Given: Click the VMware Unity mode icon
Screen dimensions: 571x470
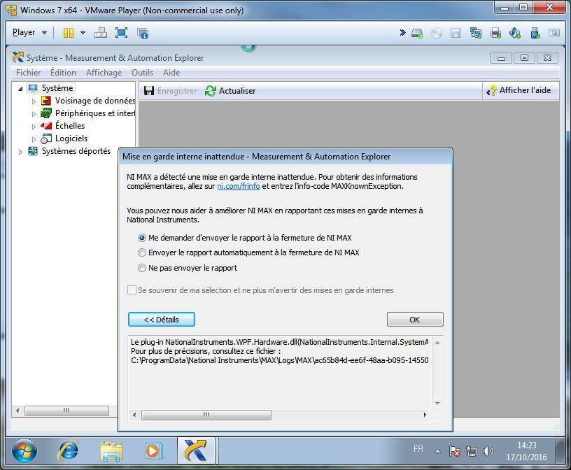Looking at the screenshot, I should click(142, 33).
